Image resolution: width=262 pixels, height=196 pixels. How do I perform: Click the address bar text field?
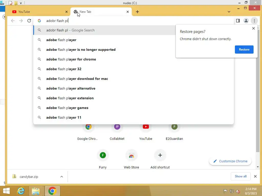pos(134,21)
